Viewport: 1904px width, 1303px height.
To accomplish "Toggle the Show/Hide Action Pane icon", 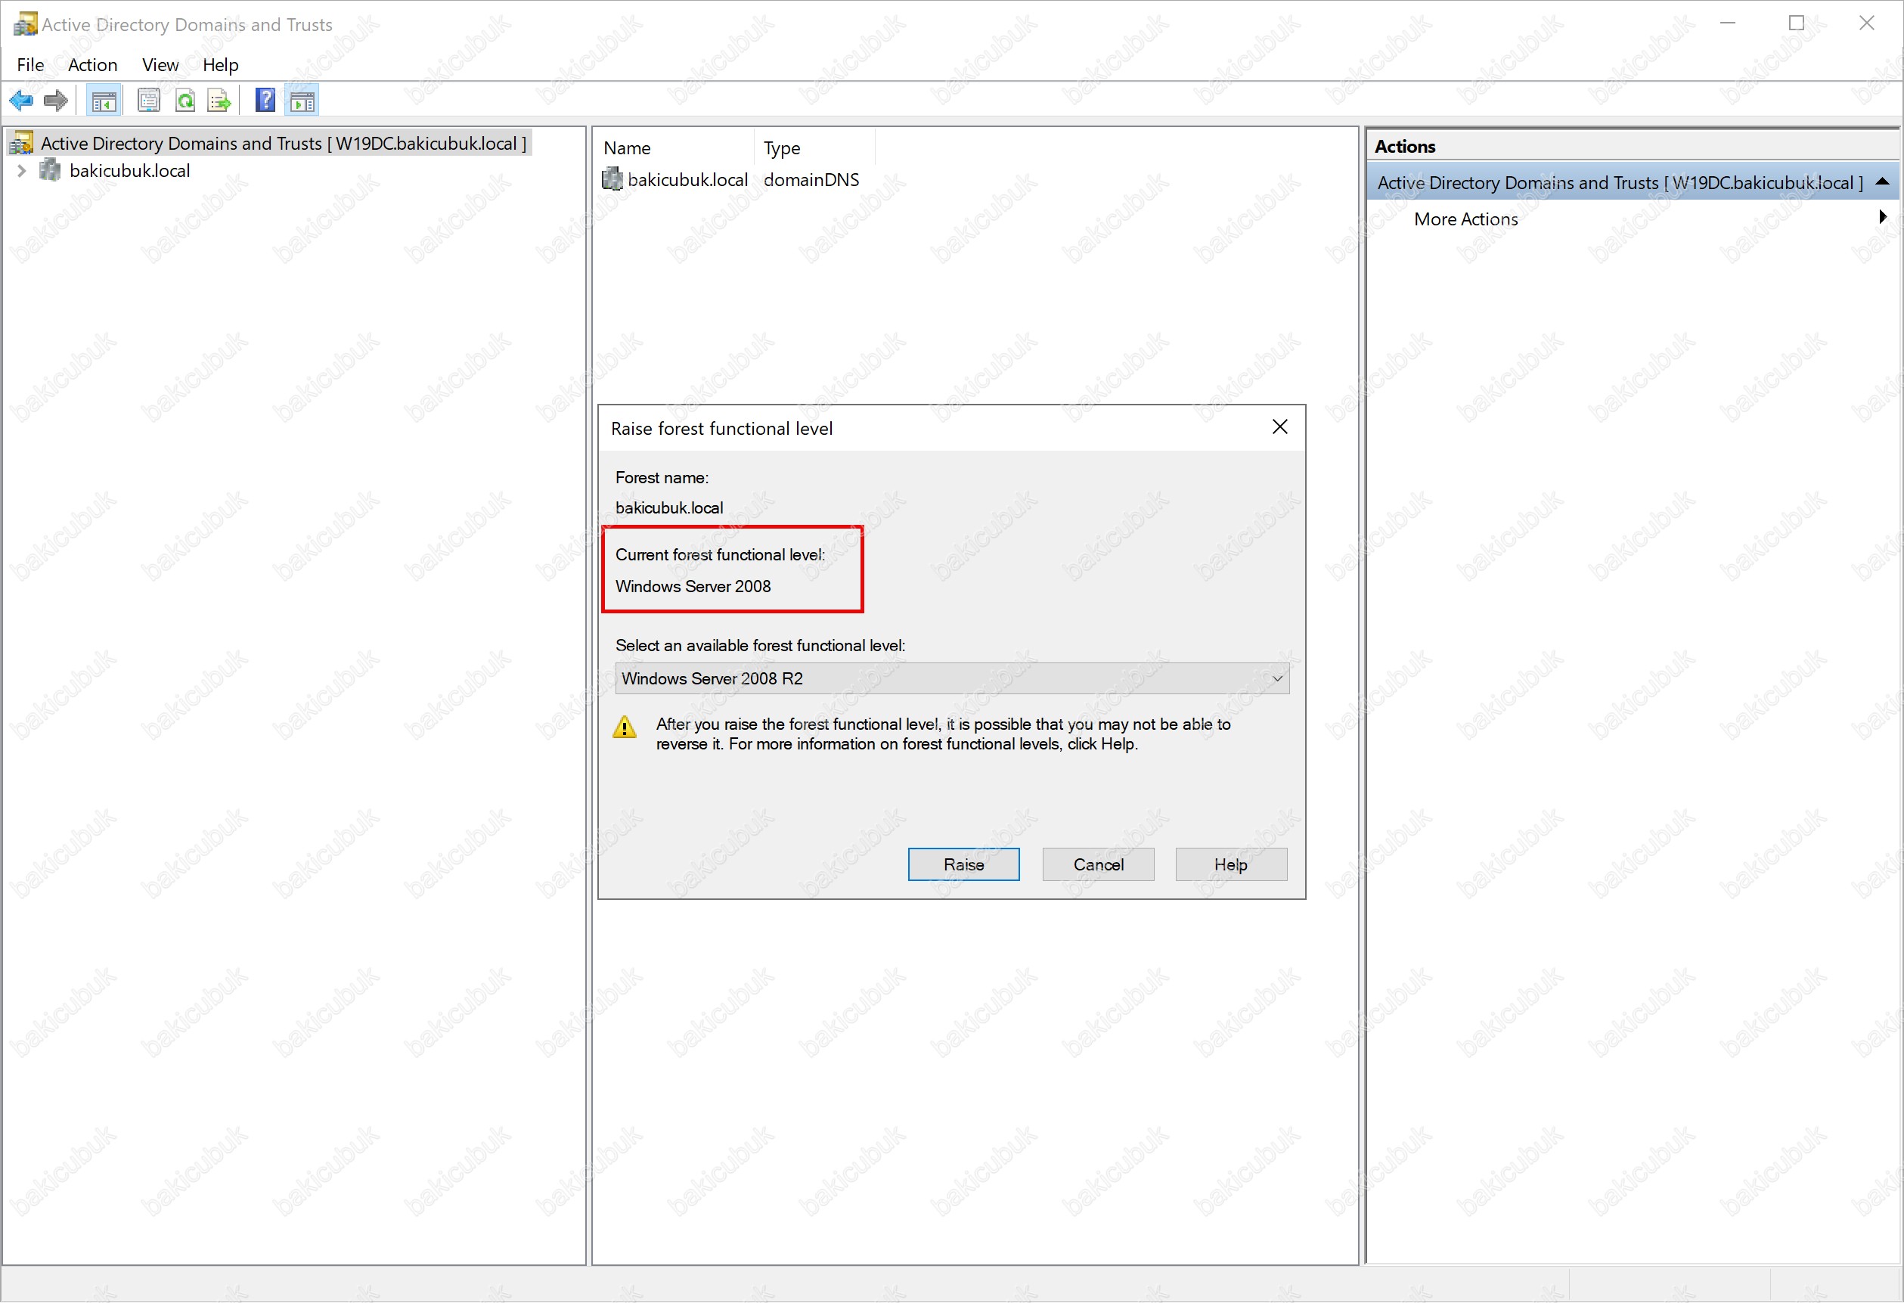I will [x=302, y=101].
